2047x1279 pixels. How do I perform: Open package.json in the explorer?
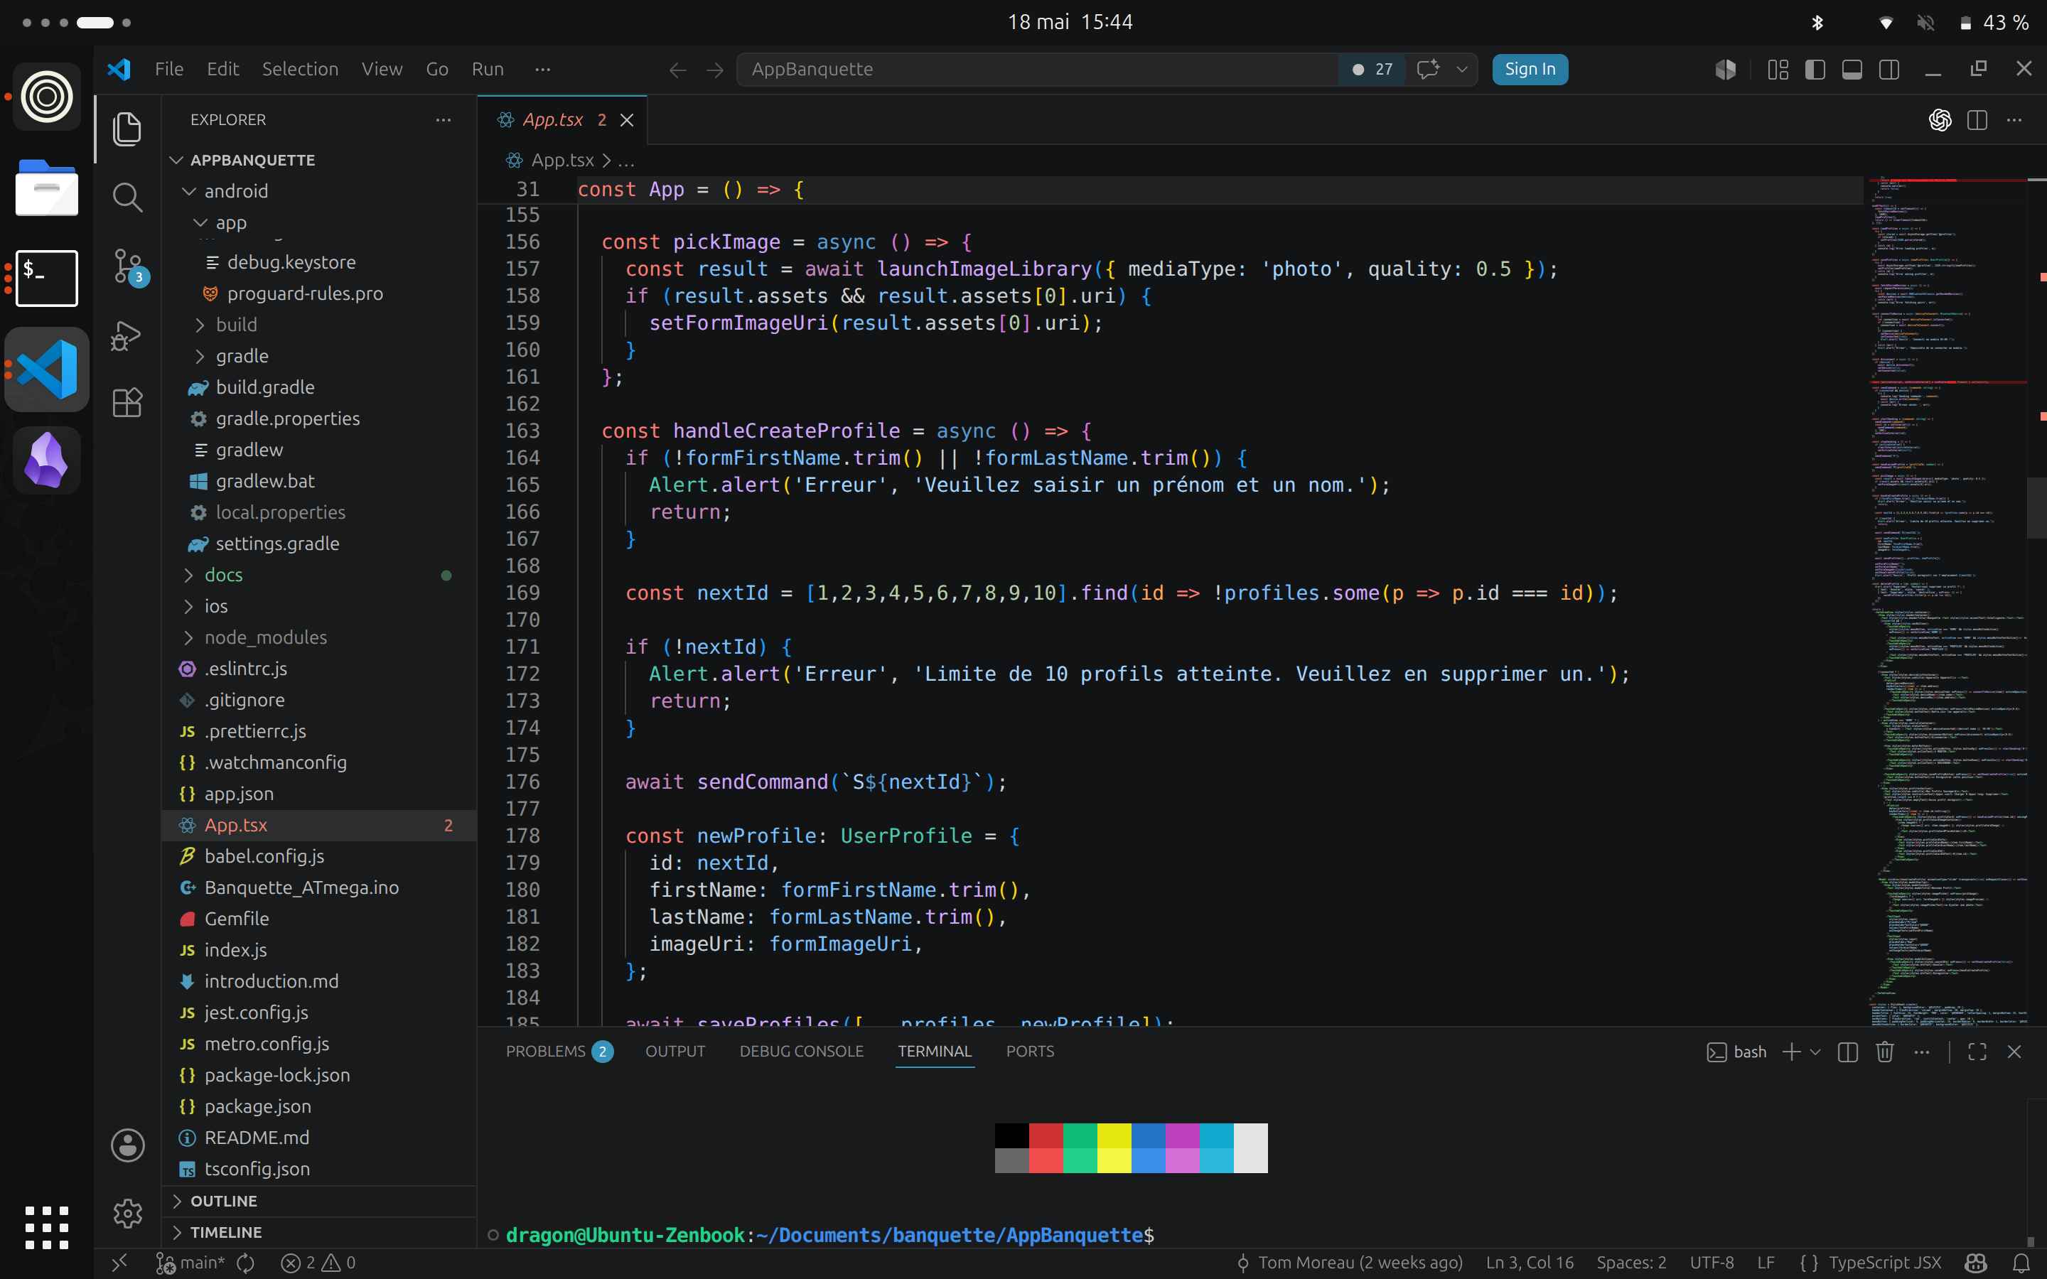point(319,1106)
